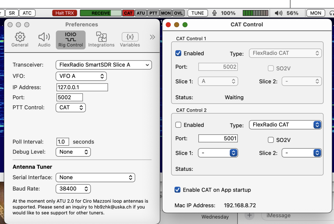Image resolution: width=334 pixels, height=224 pixels.
Task: Disable Enable CAT on App startup
Action: coord(177,190)
